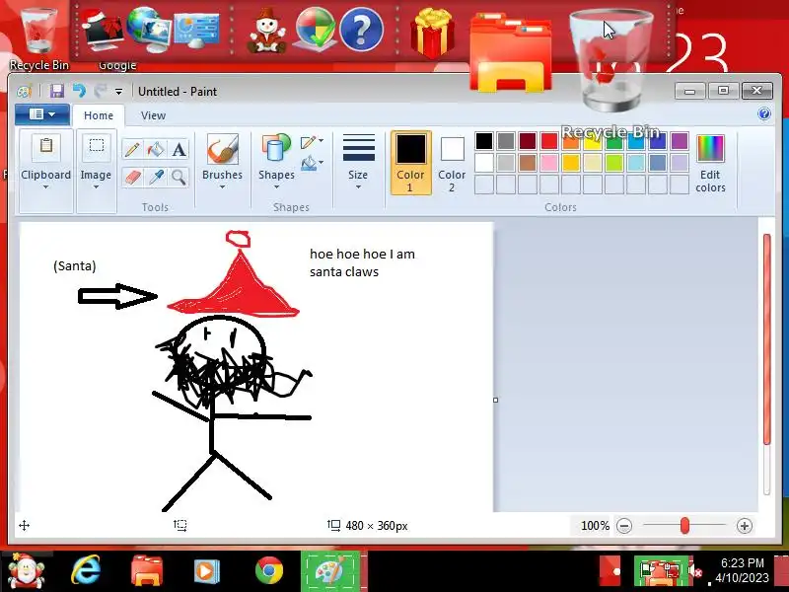The width and height of the screenshot is (789, 592).
Task: Click Paint's vertical scrollbar thumb
Action: tap(767, 338)
